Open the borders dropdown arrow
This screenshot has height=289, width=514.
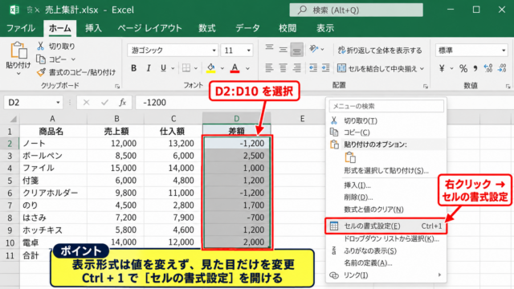(x=196, y=68)
